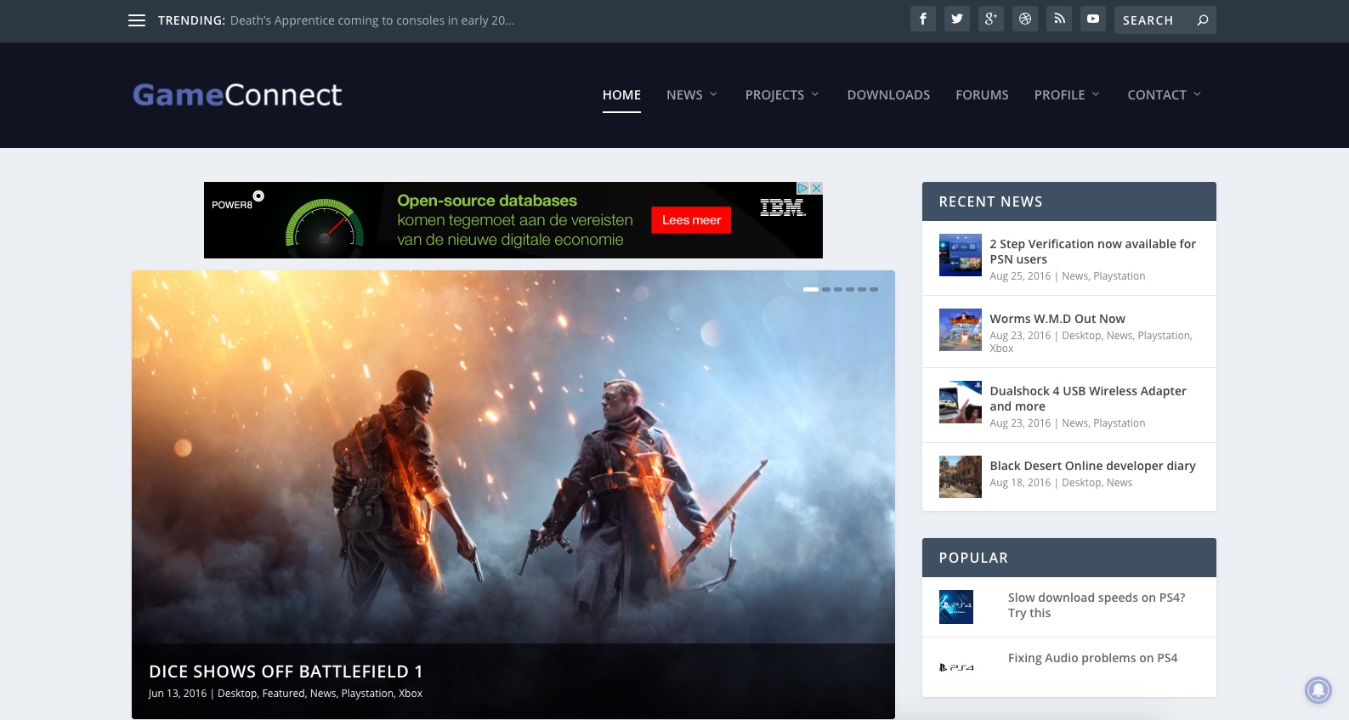Jump to the second slide indicator
Screen dimensions: 1349x720
click(x=826, y=289)
